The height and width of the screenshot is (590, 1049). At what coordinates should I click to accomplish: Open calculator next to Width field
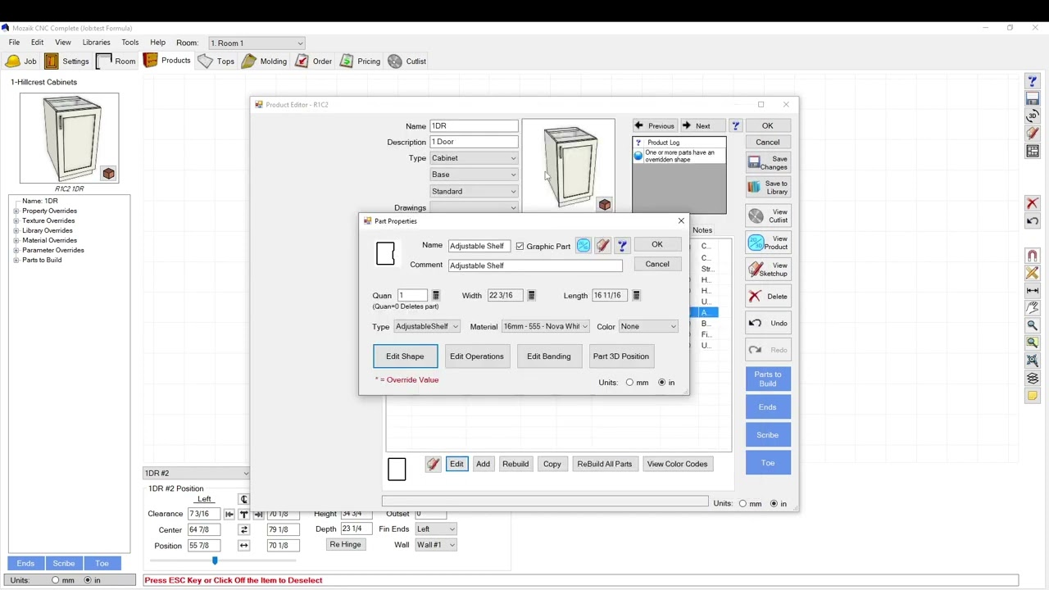(531, 296)
